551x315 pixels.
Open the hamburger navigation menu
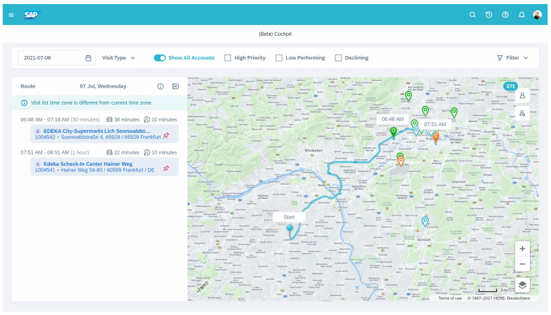point(11,15)
